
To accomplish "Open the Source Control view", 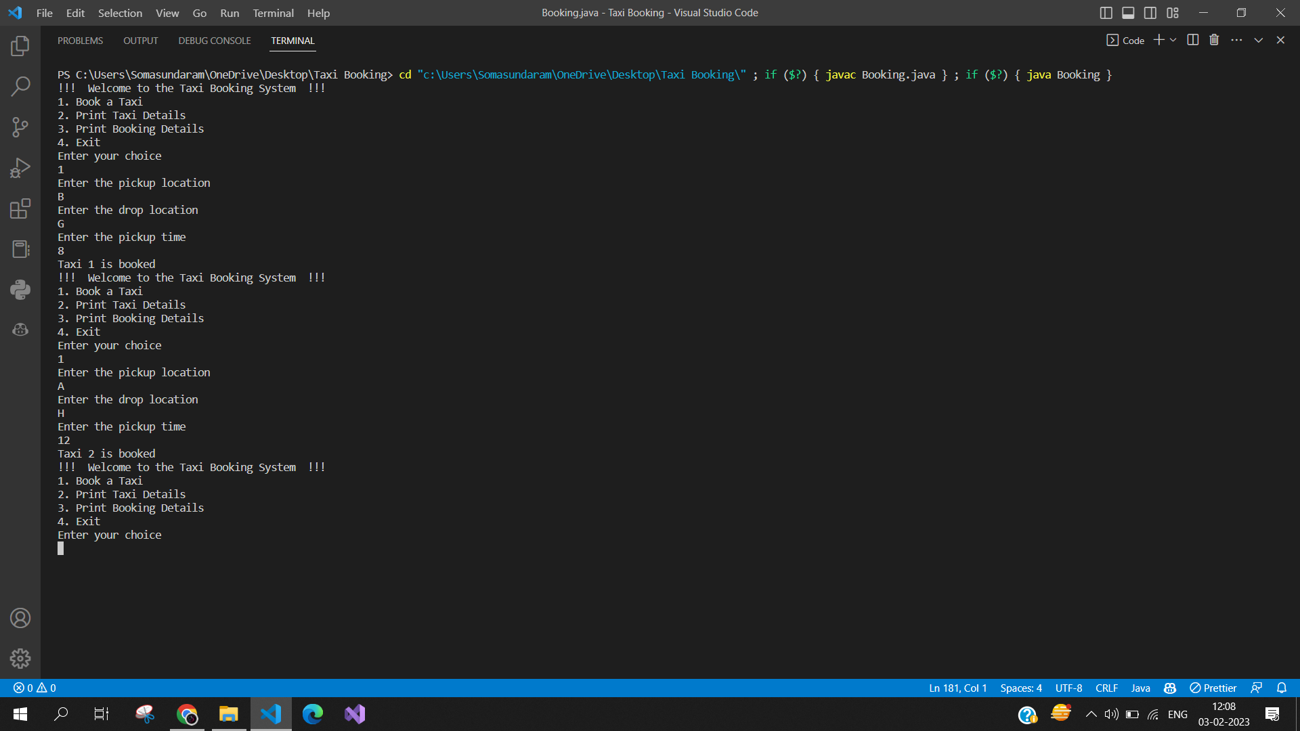I will 20,127.
